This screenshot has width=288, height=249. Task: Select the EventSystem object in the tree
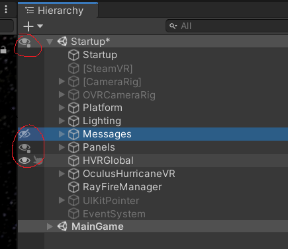[114, 214]
